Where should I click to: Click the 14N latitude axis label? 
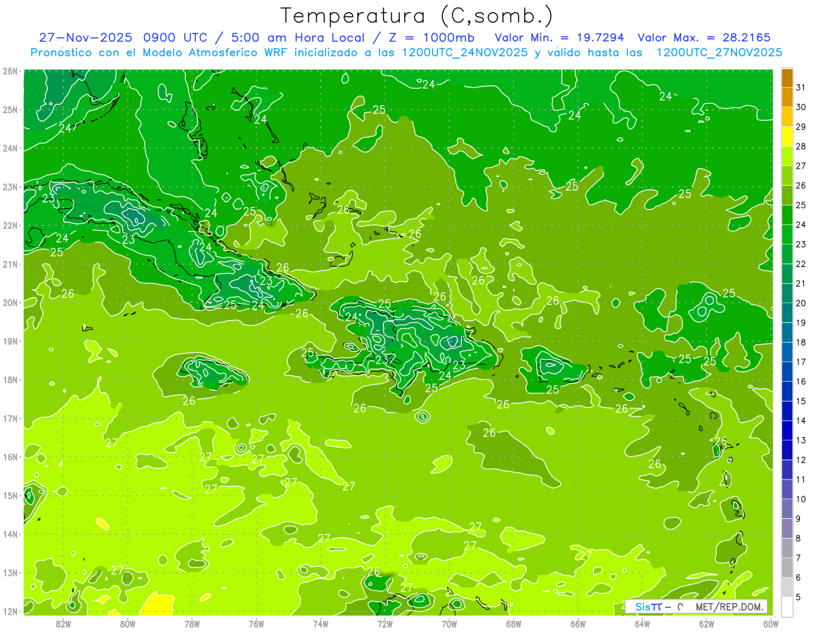[10, 534]
